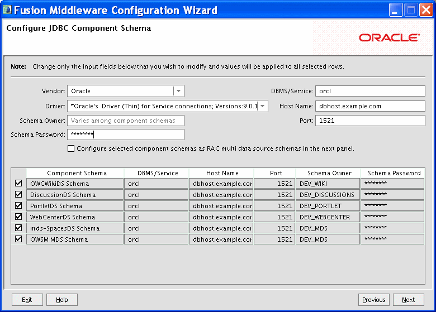Image resolution: width=436 pixels, height=312 pixels.
Task: Focus the DBMS/Service input field
Action: tap(370, 91)
